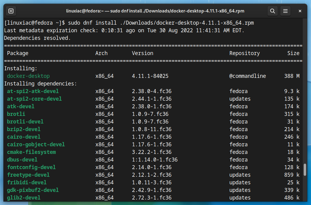Screen dimensions: 311x205
Task: Click the fedora repository for cmake-filesystem
Action: [x=239, y=152]
